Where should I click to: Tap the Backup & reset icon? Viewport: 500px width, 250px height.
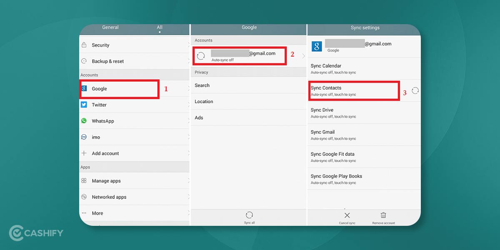(84, 61)
